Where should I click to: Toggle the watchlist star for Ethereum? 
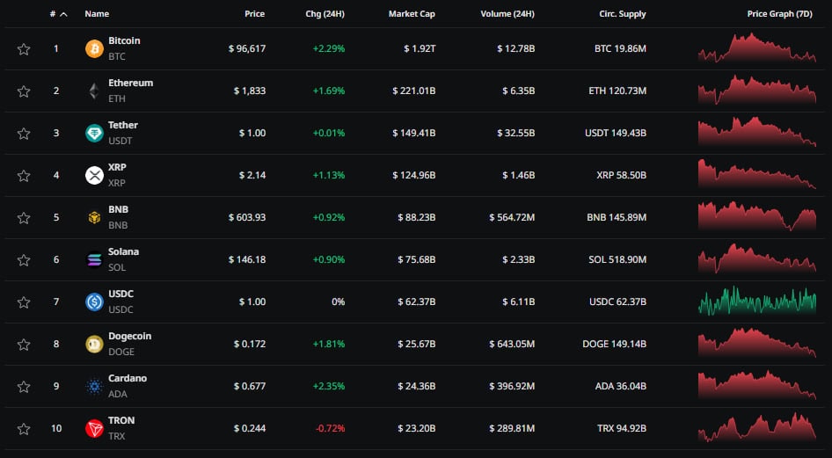pyautogui.click(x=24, y=91)
